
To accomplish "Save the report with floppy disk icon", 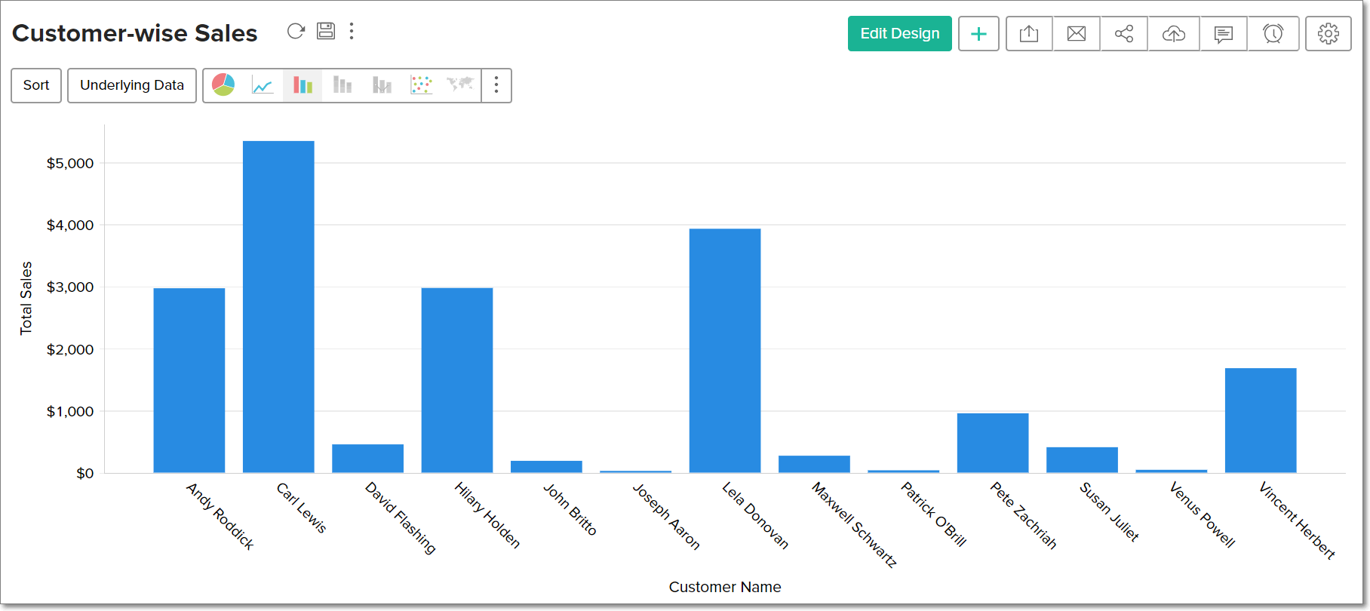I will tap(326, 31).
